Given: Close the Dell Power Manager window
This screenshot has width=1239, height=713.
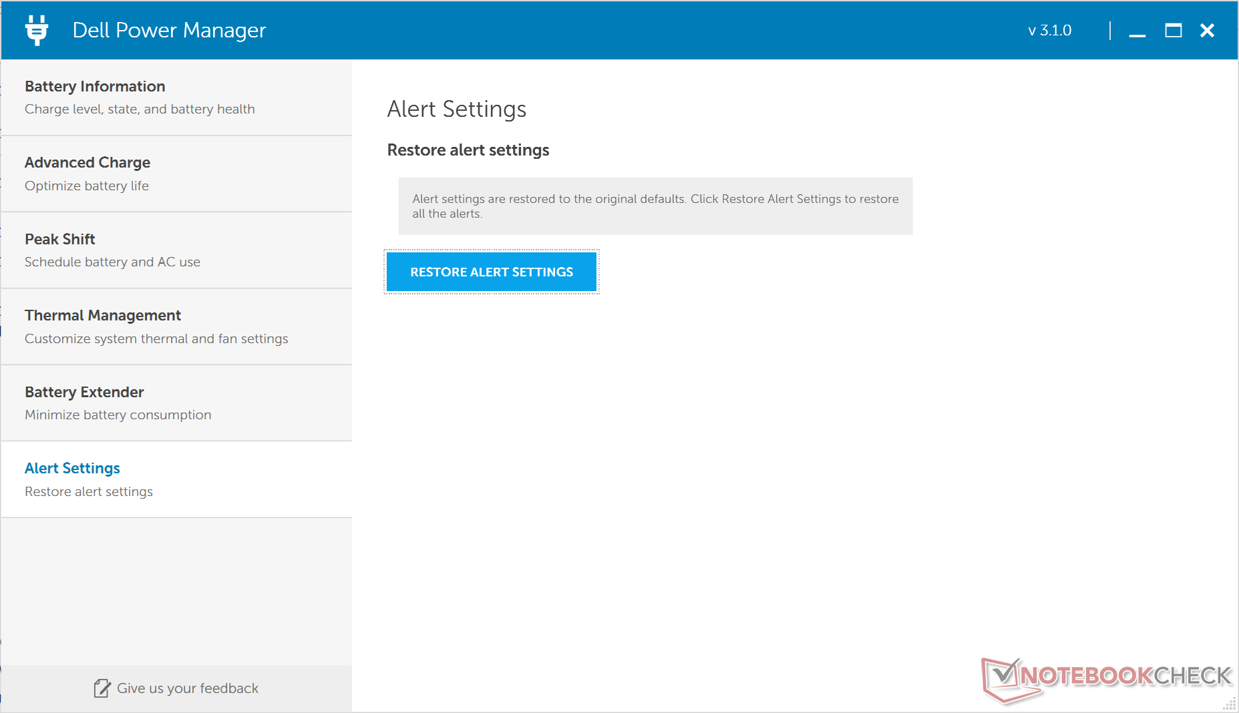Looking at the screenshot, I should 1207,30.
